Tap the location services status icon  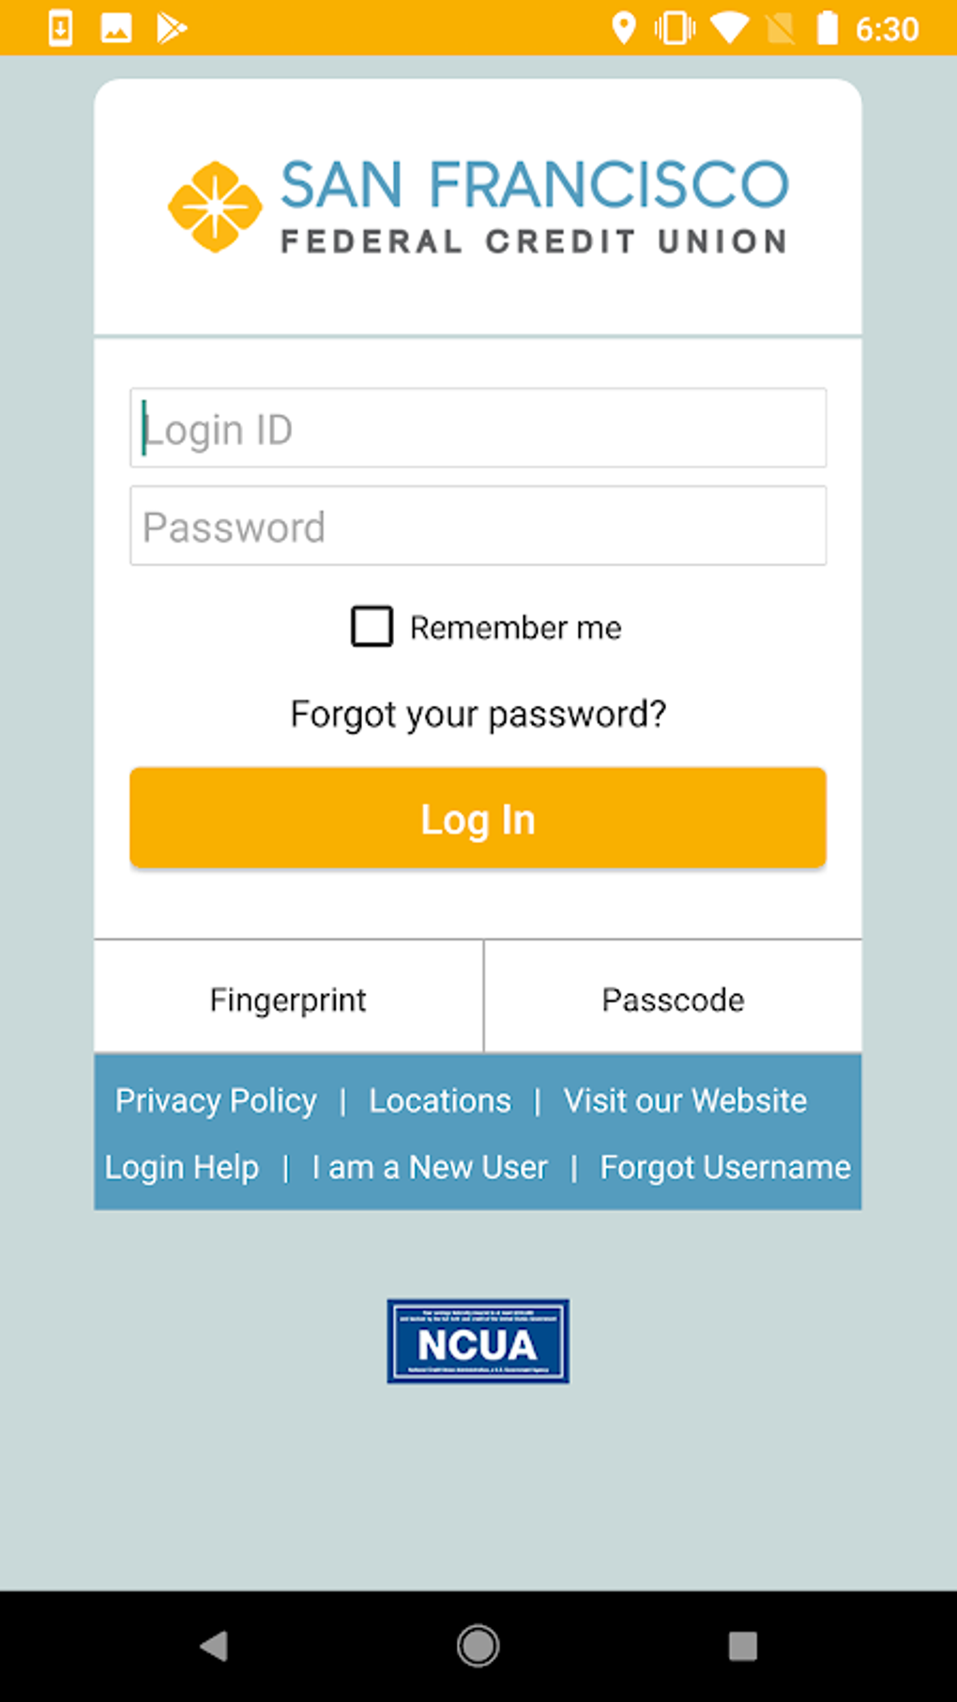pos(623,26)
